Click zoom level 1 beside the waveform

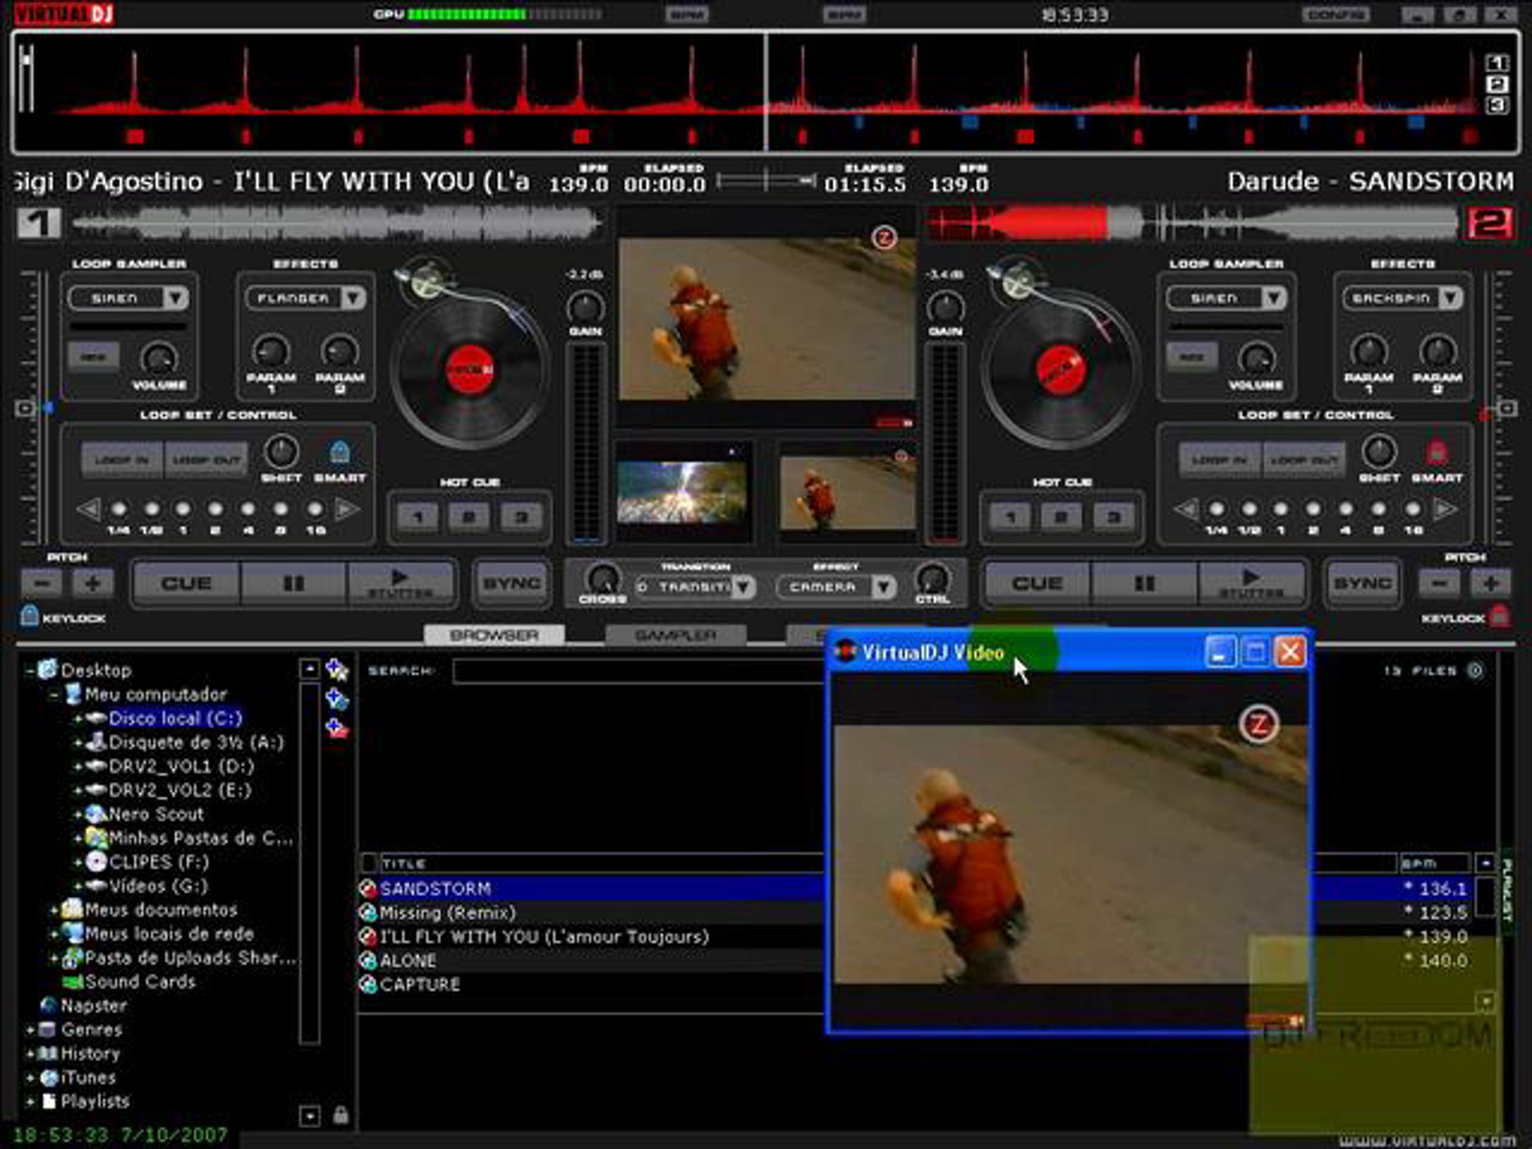tap(1497, 63)
